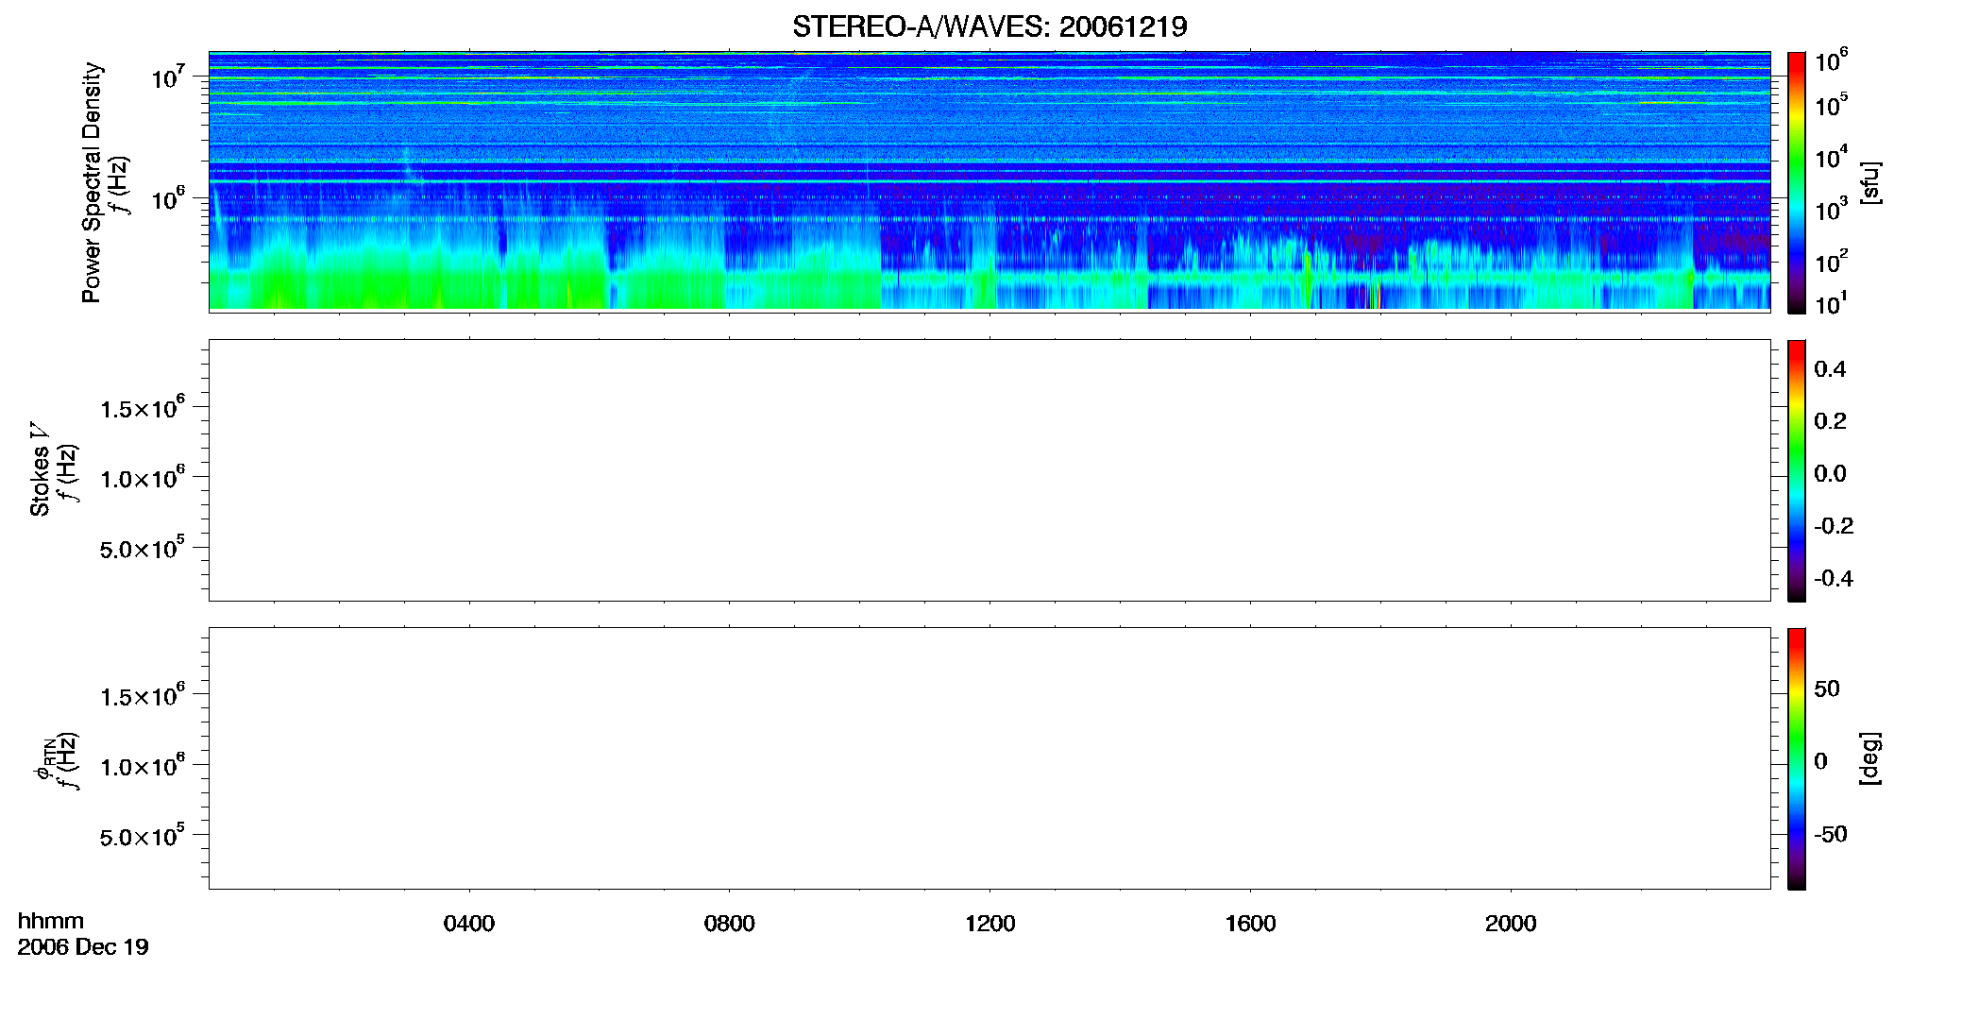1979x1020 pixels.
Task: Click the 1.0×10^6 tick of the Stokes V panel
Action: [143, 477]
